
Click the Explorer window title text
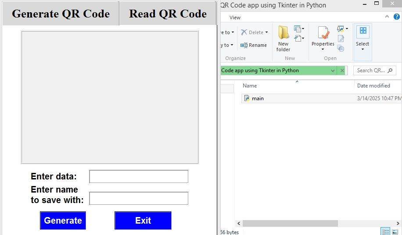[x=273, y=5]
